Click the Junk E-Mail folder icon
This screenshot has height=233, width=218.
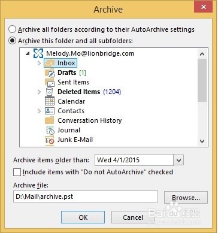(x=50, y=140)
